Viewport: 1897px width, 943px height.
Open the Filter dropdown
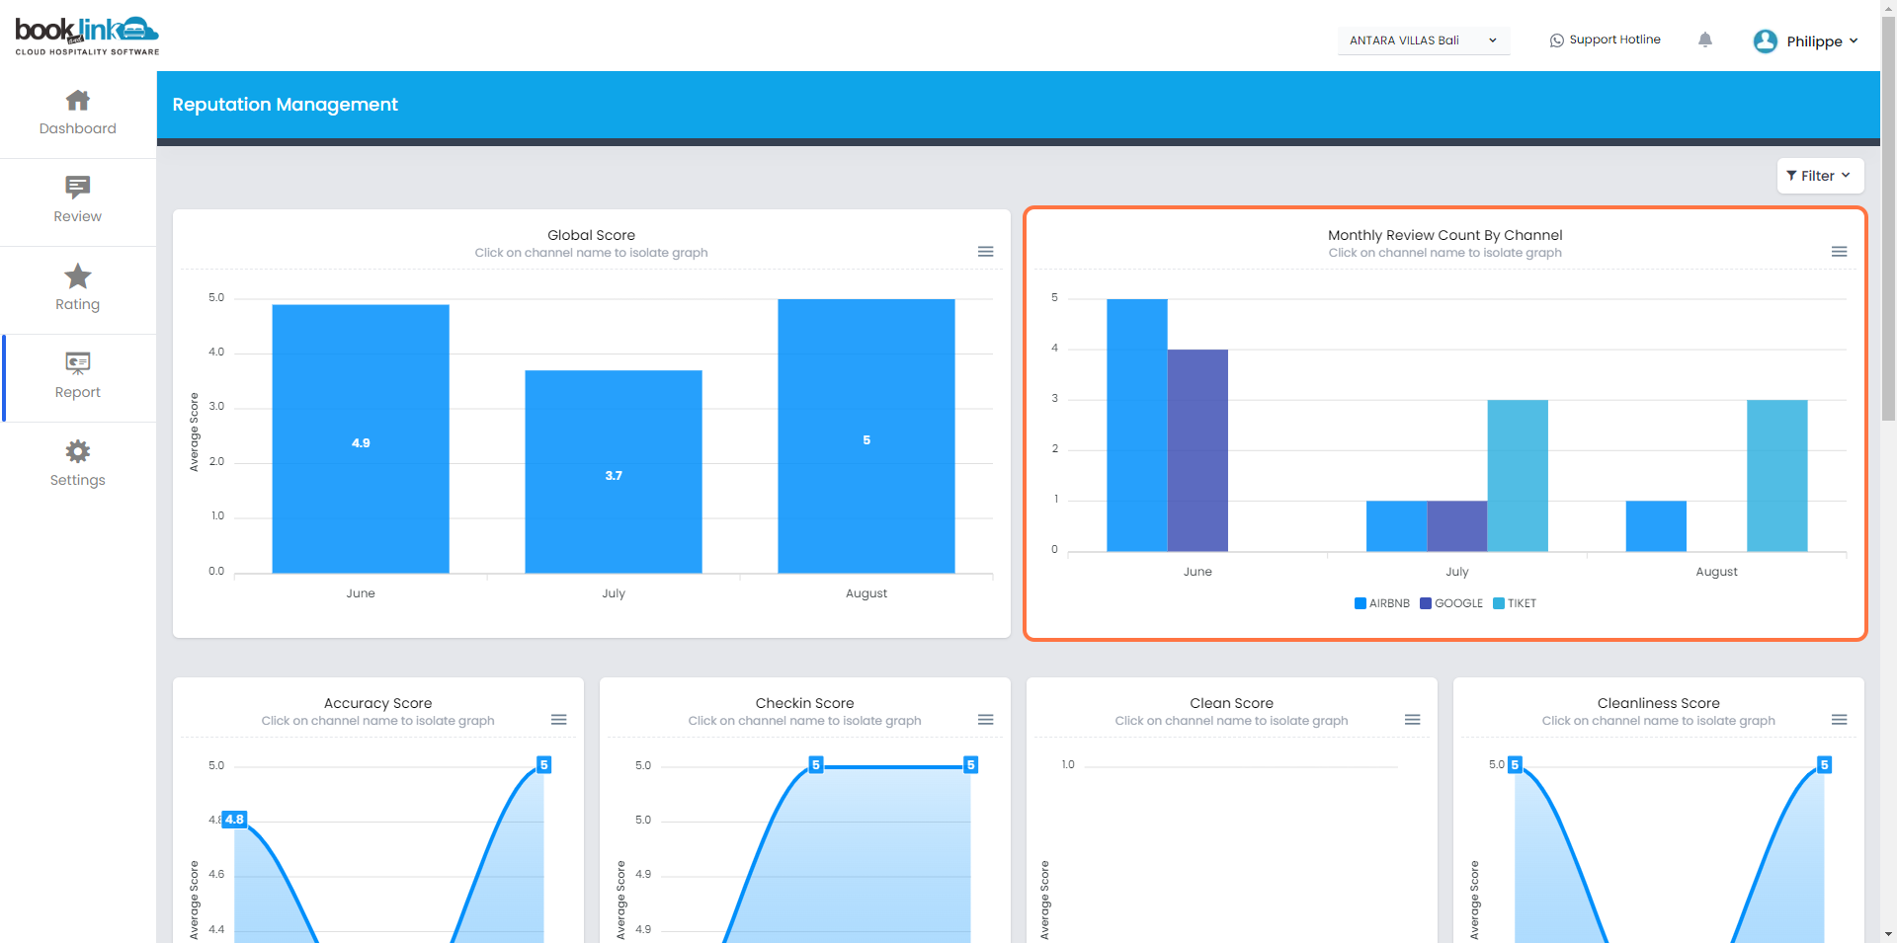click(x=1820, y=176)
